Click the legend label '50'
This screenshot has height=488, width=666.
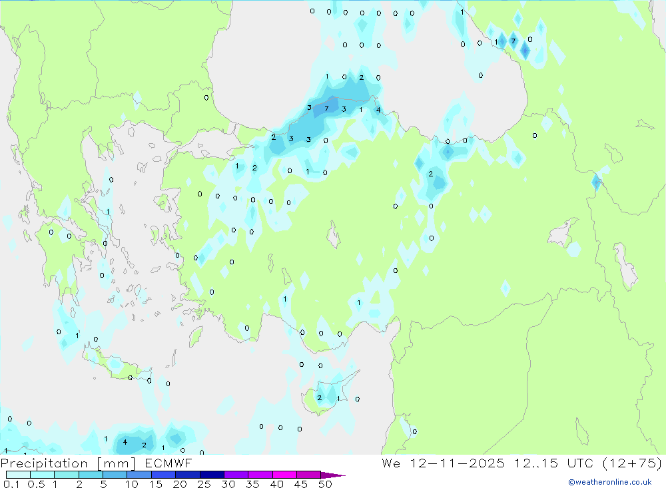pos(325,484)
